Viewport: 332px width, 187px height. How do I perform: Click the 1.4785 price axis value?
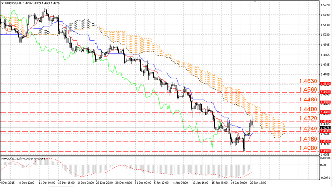point(325,65)
